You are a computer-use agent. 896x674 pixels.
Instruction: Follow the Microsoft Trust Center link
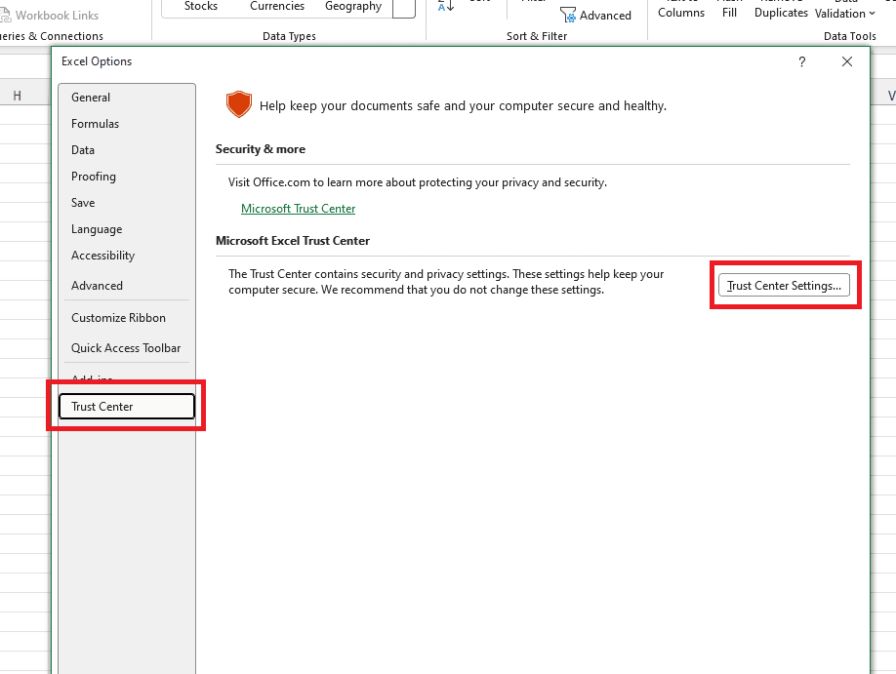tap(298, 209)
